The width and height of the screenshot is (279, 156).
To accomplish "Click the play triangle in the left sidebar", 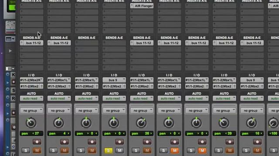I will point(10,51).
